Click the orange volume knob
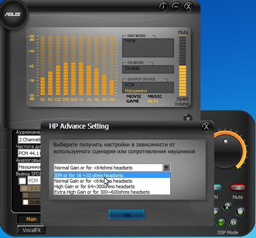 point(226,151)
